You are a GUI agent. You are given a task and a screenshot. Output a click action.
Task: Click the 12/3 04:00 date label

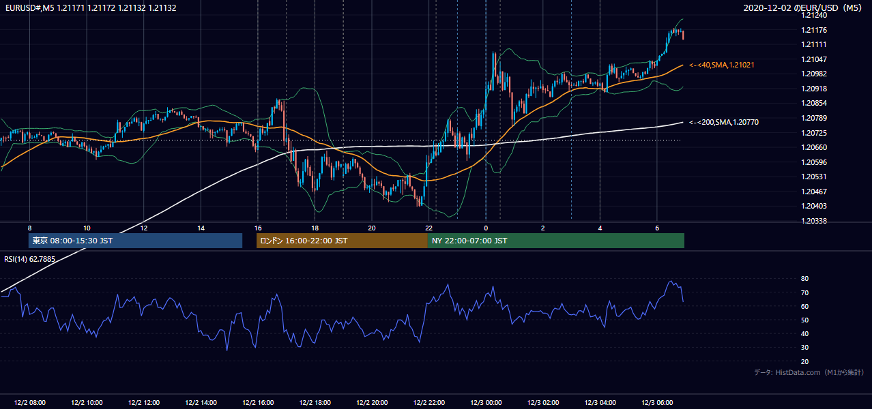[x=600, y=403]
